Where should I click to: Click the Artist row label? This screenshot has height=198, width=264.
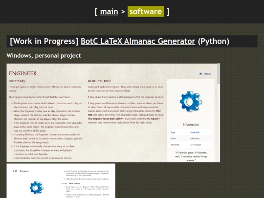click(173, 138)
